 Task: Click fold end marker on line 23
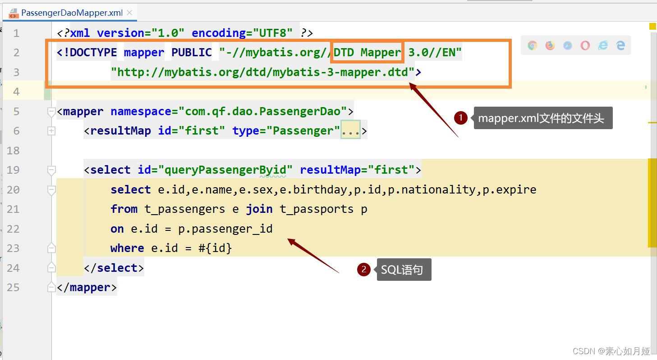[51, 248]
